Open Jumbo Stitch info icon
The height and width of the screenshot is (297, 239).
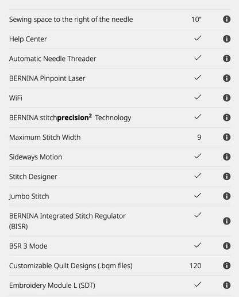tap(226, 196)
